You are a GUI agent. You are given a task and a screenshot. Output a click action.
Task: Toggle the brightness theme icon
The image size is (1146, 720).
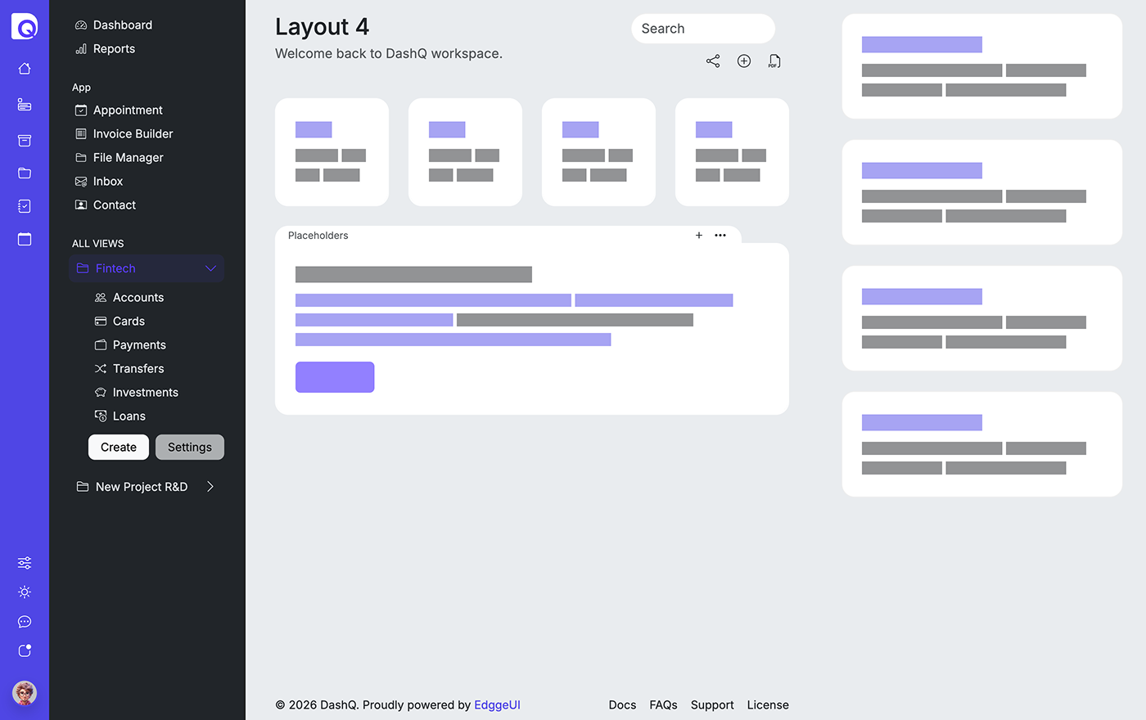(24, 592)
